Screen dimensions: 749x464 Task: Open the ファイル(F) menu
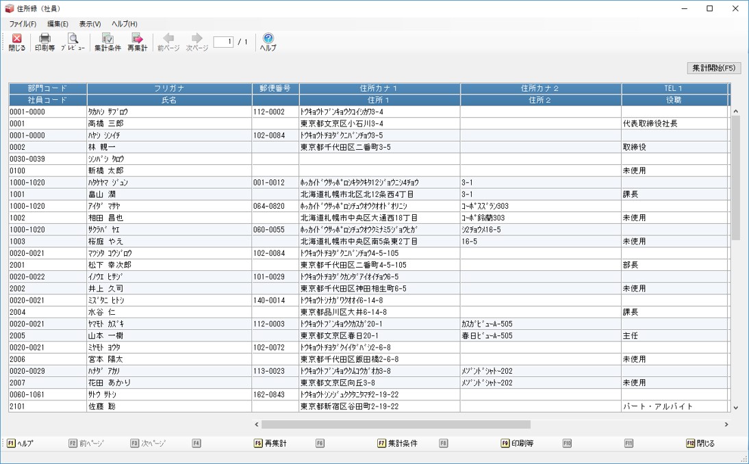(23, 24)
